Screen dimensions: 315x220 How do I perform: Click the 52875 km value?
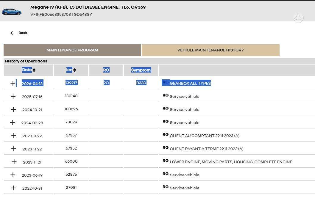coord(71,174)
